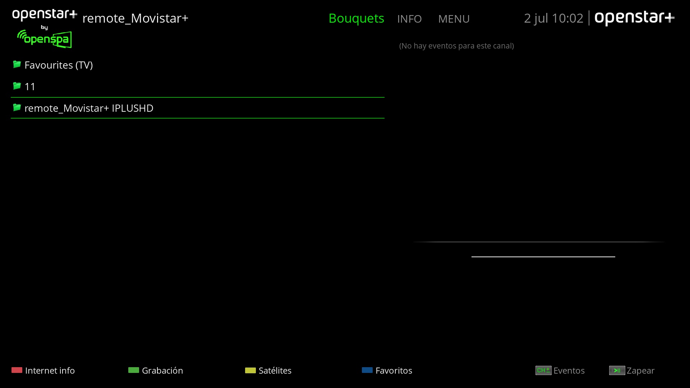Click the OpenSPA logo icon
Image resolution: width=690 pixels, height=388 pixels.
[45, 39]
